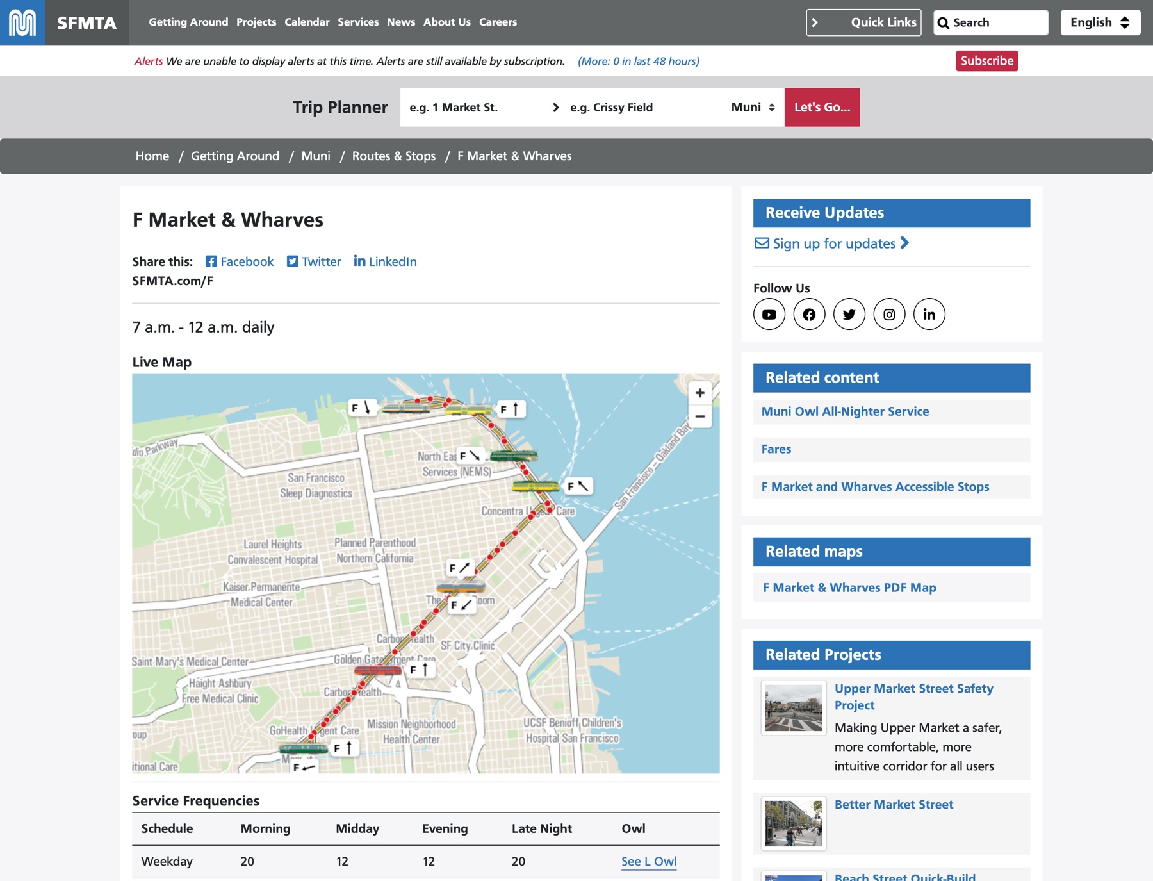Viewport: 1153px width, 881px height.
Task: Click the Search input box
Action: pyautogui.click(x=991, y=23)
